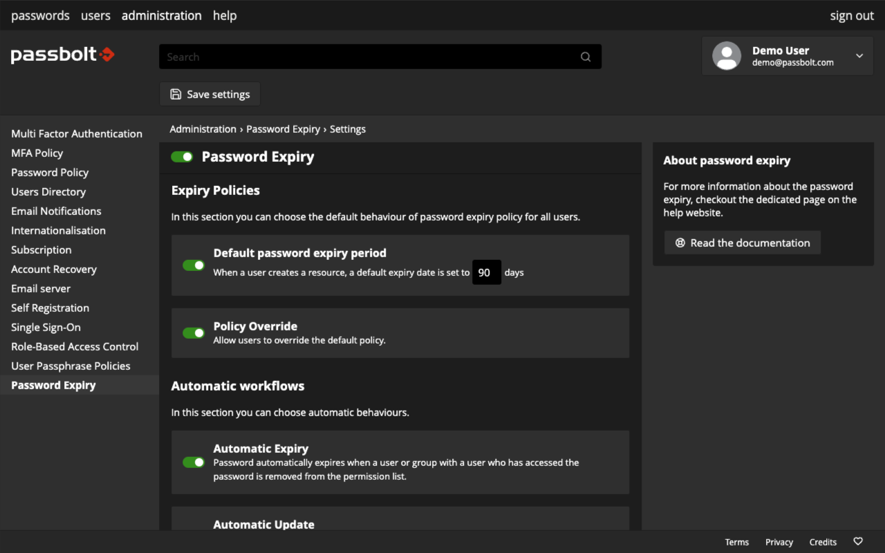
Task: Click the Privacy link in the footer
Action: (779, 541)
